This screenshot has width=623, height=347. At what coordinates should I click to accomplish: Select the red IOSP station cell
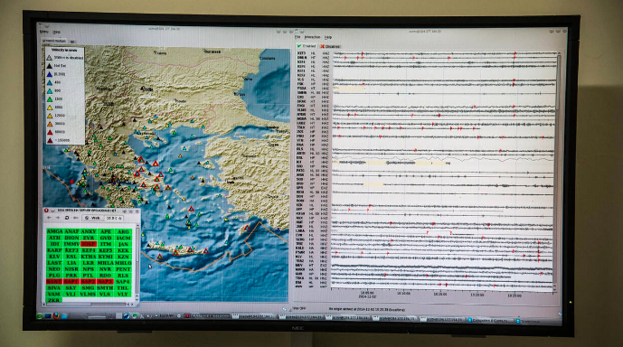[x=89, y=244]
